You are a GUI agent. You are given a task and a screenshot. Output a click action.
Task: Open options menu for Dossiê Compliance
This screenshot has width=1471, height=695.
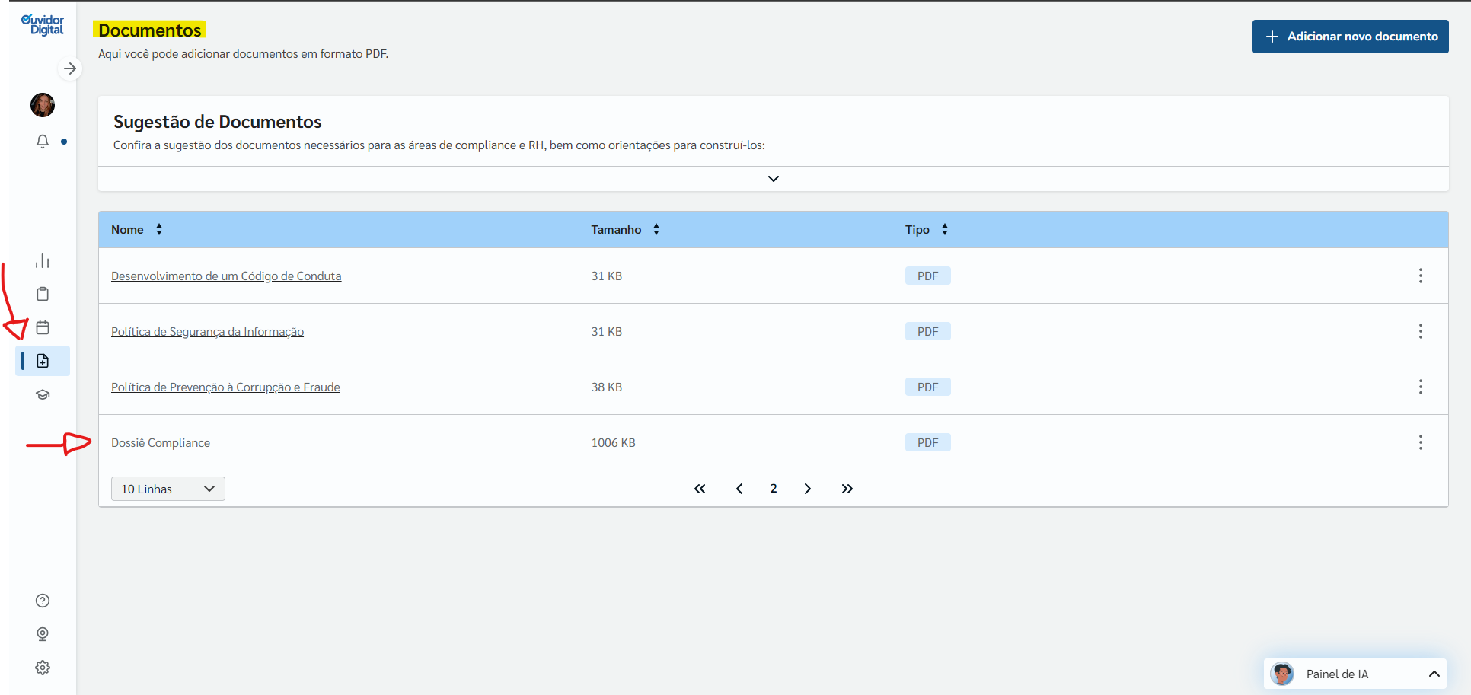pyautogui.click(x=1421, y=442)
